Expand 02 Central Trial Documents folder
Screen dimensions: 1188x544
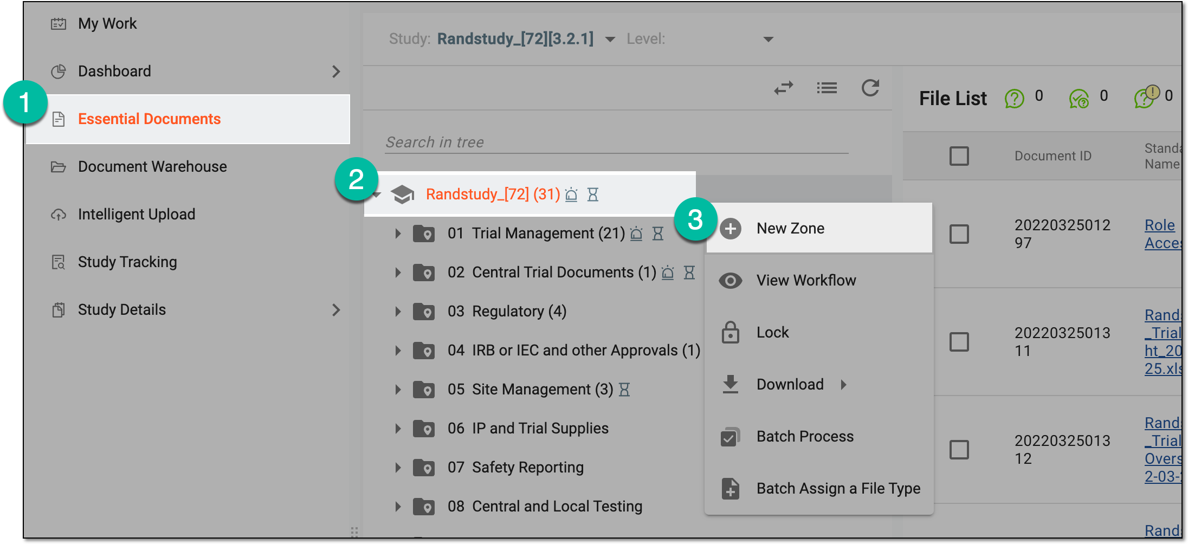pyautogui.click(x=398, y=273)
